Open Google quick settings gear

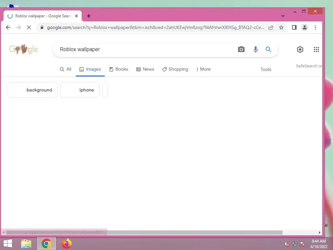click(x=300, y=49)
